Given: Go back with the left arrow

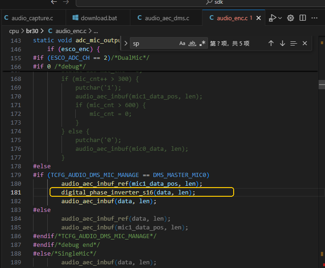Looking at the screenshot, I should point(54,2).
